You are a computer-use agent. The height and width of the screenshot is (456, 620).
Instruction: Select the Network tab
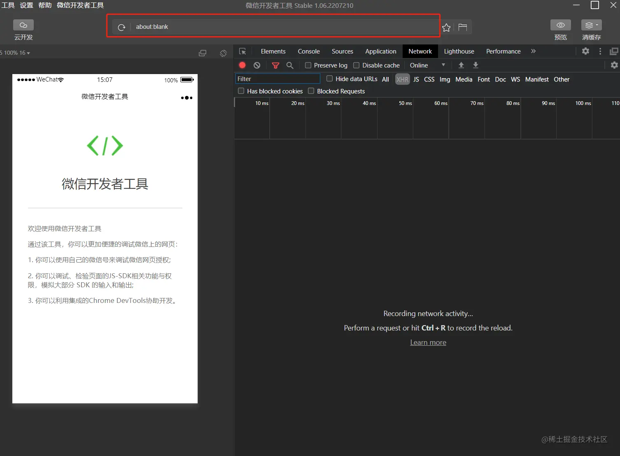tap(420, 51)
